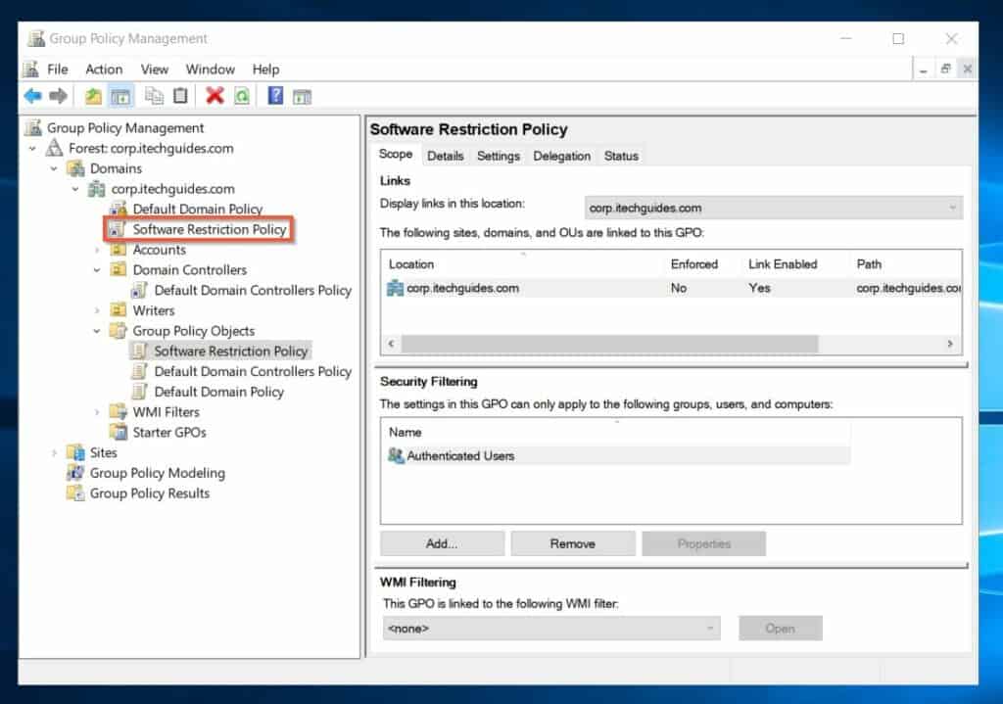Screen dimensions: 1003x704
Task: Click the Copy icon in the toolbar
Action: (x=154, y=96)
